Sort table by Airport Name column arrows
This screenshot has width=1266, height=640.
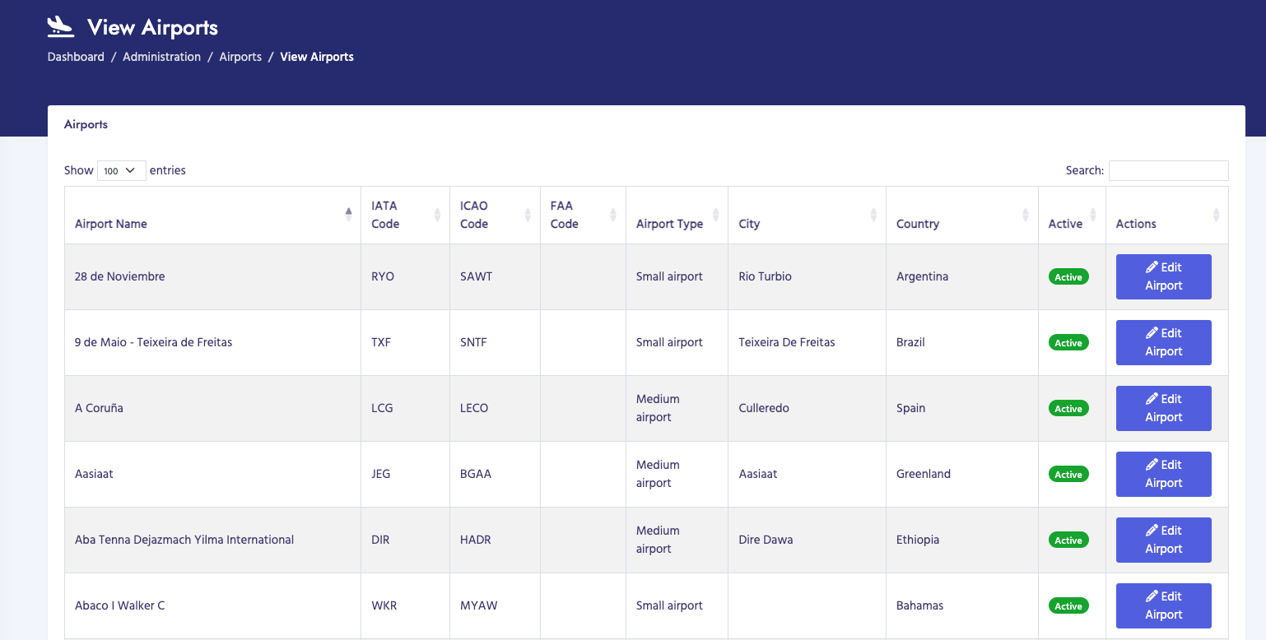pyautogui.click(x=348, y=215)
